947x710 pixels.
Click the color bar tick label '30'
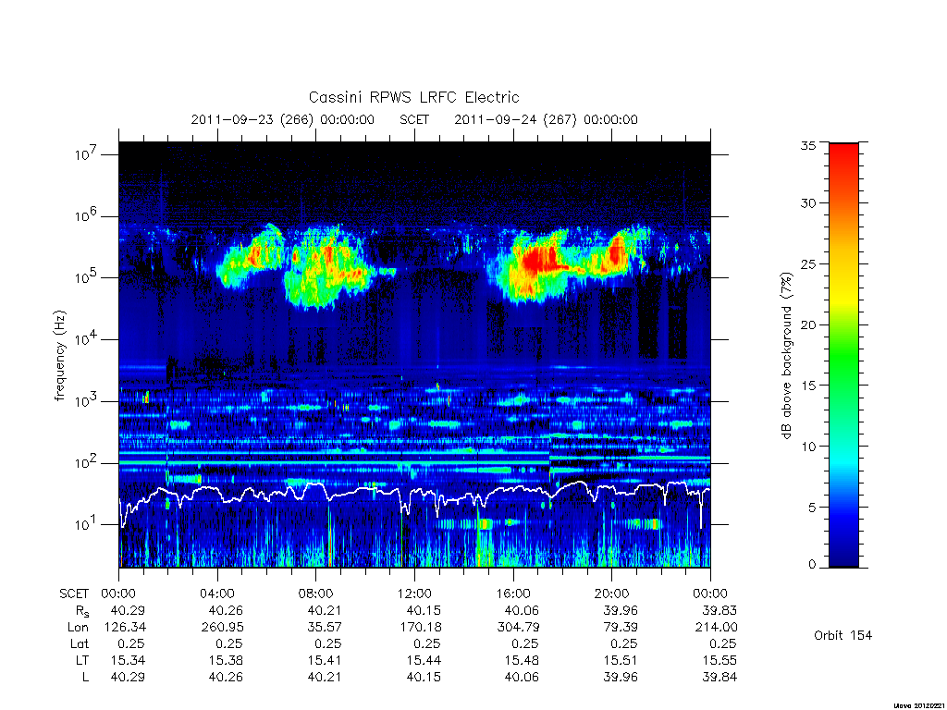[807, 203]
